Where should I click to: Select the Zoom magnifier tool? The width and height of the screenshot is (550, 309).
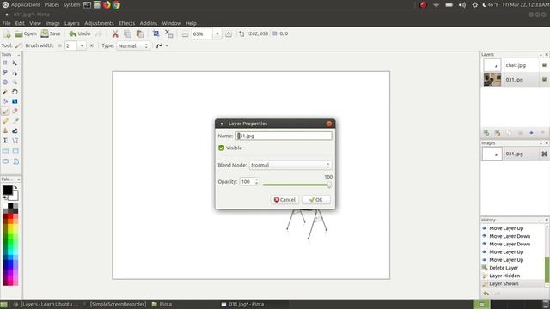tap(15, 82)
